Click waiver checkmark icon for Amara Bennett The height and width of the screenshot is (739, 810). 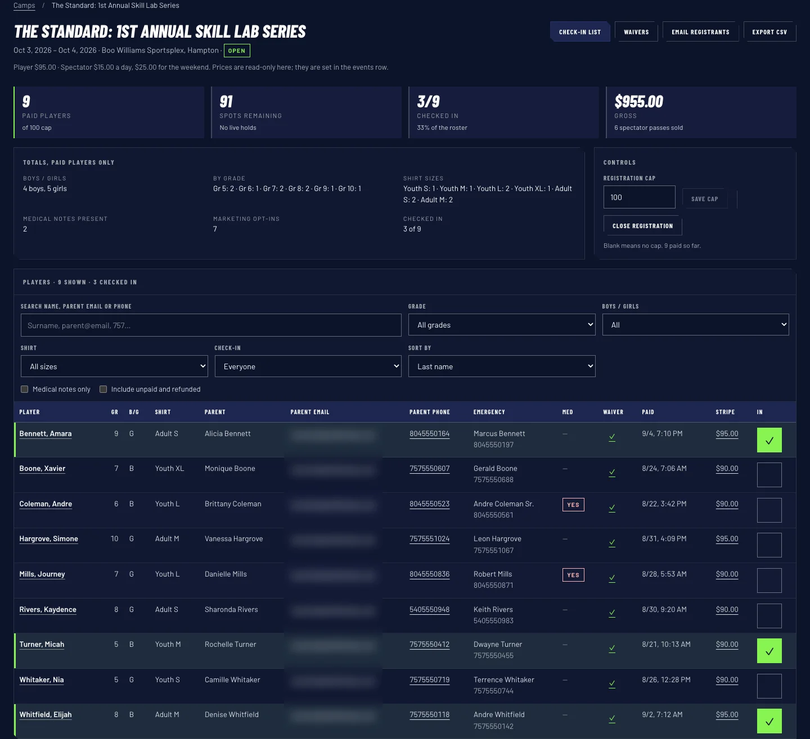tap(612, 437)
